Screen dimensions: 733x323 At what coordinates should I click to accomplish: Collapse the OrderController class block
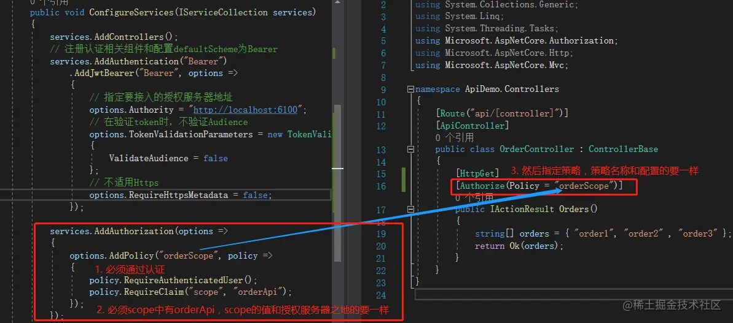coord(410,150)
